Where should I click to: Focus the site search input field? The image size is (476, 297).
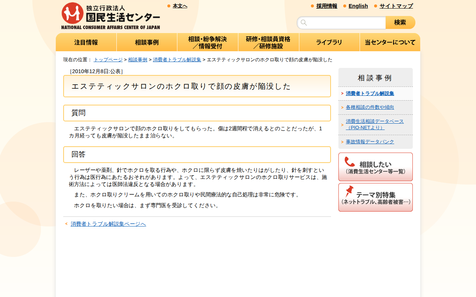click(x=341, y=23)
